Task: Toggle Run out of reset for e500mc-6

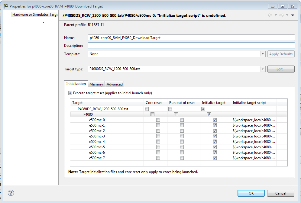Action: (182, 153)
